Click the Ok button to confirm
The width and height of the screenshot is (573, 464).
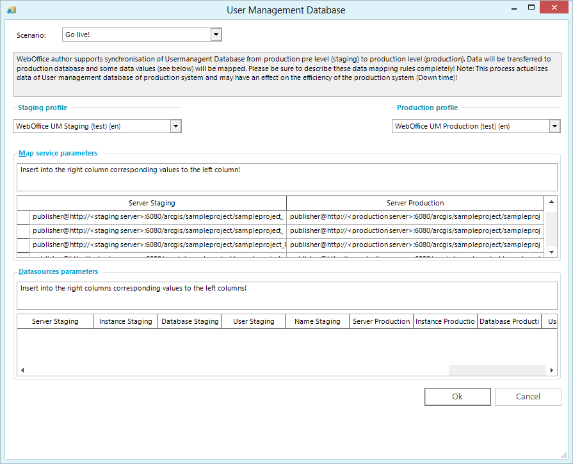click(x=457, y=396)
